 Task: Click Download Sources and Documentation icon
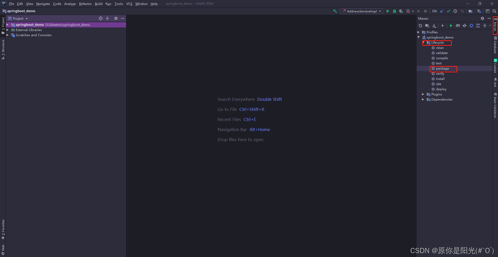tap(434, 26)
